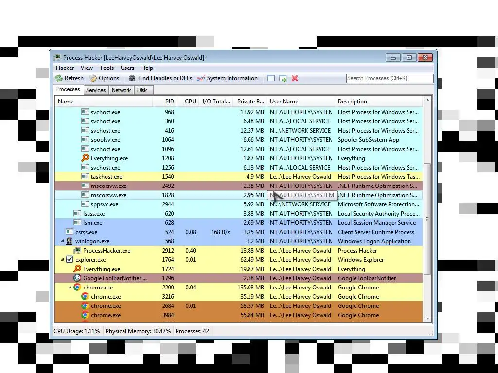The height and width of the screenshot is (373, 498).
Task: Open System Information graph icon
Action: [201, 78]
